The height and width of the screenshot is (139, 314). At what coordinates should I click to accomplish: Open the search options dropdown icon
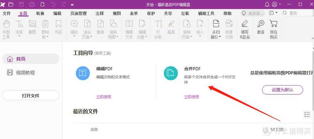coord(273,13)
